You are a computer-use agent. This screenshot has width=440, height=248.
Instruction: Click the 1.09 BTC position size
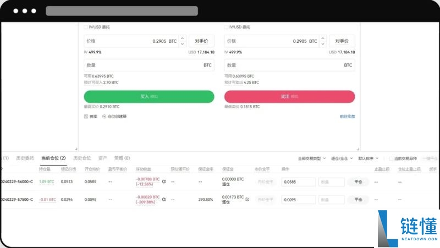[x=47, y=182]
